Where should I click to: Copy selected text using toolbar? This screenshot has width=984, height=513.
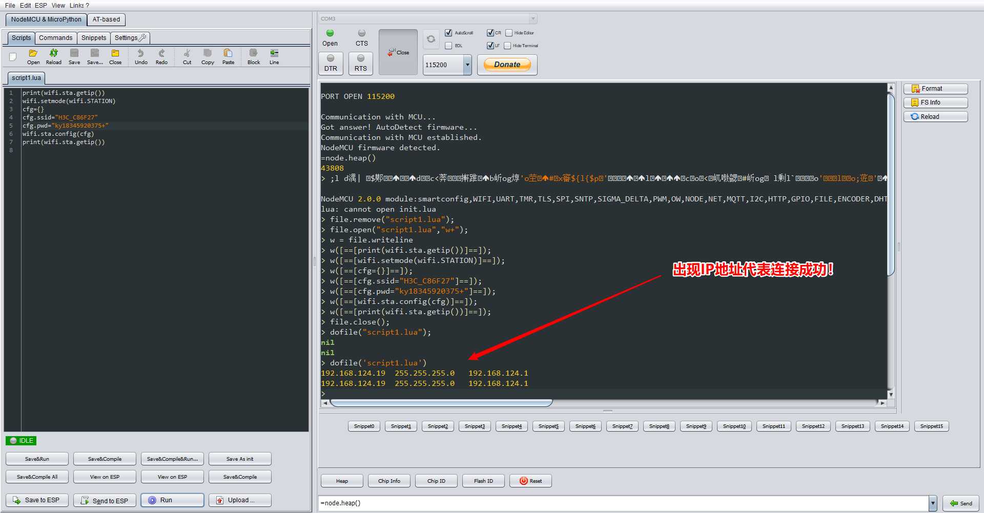click(208, 56)
